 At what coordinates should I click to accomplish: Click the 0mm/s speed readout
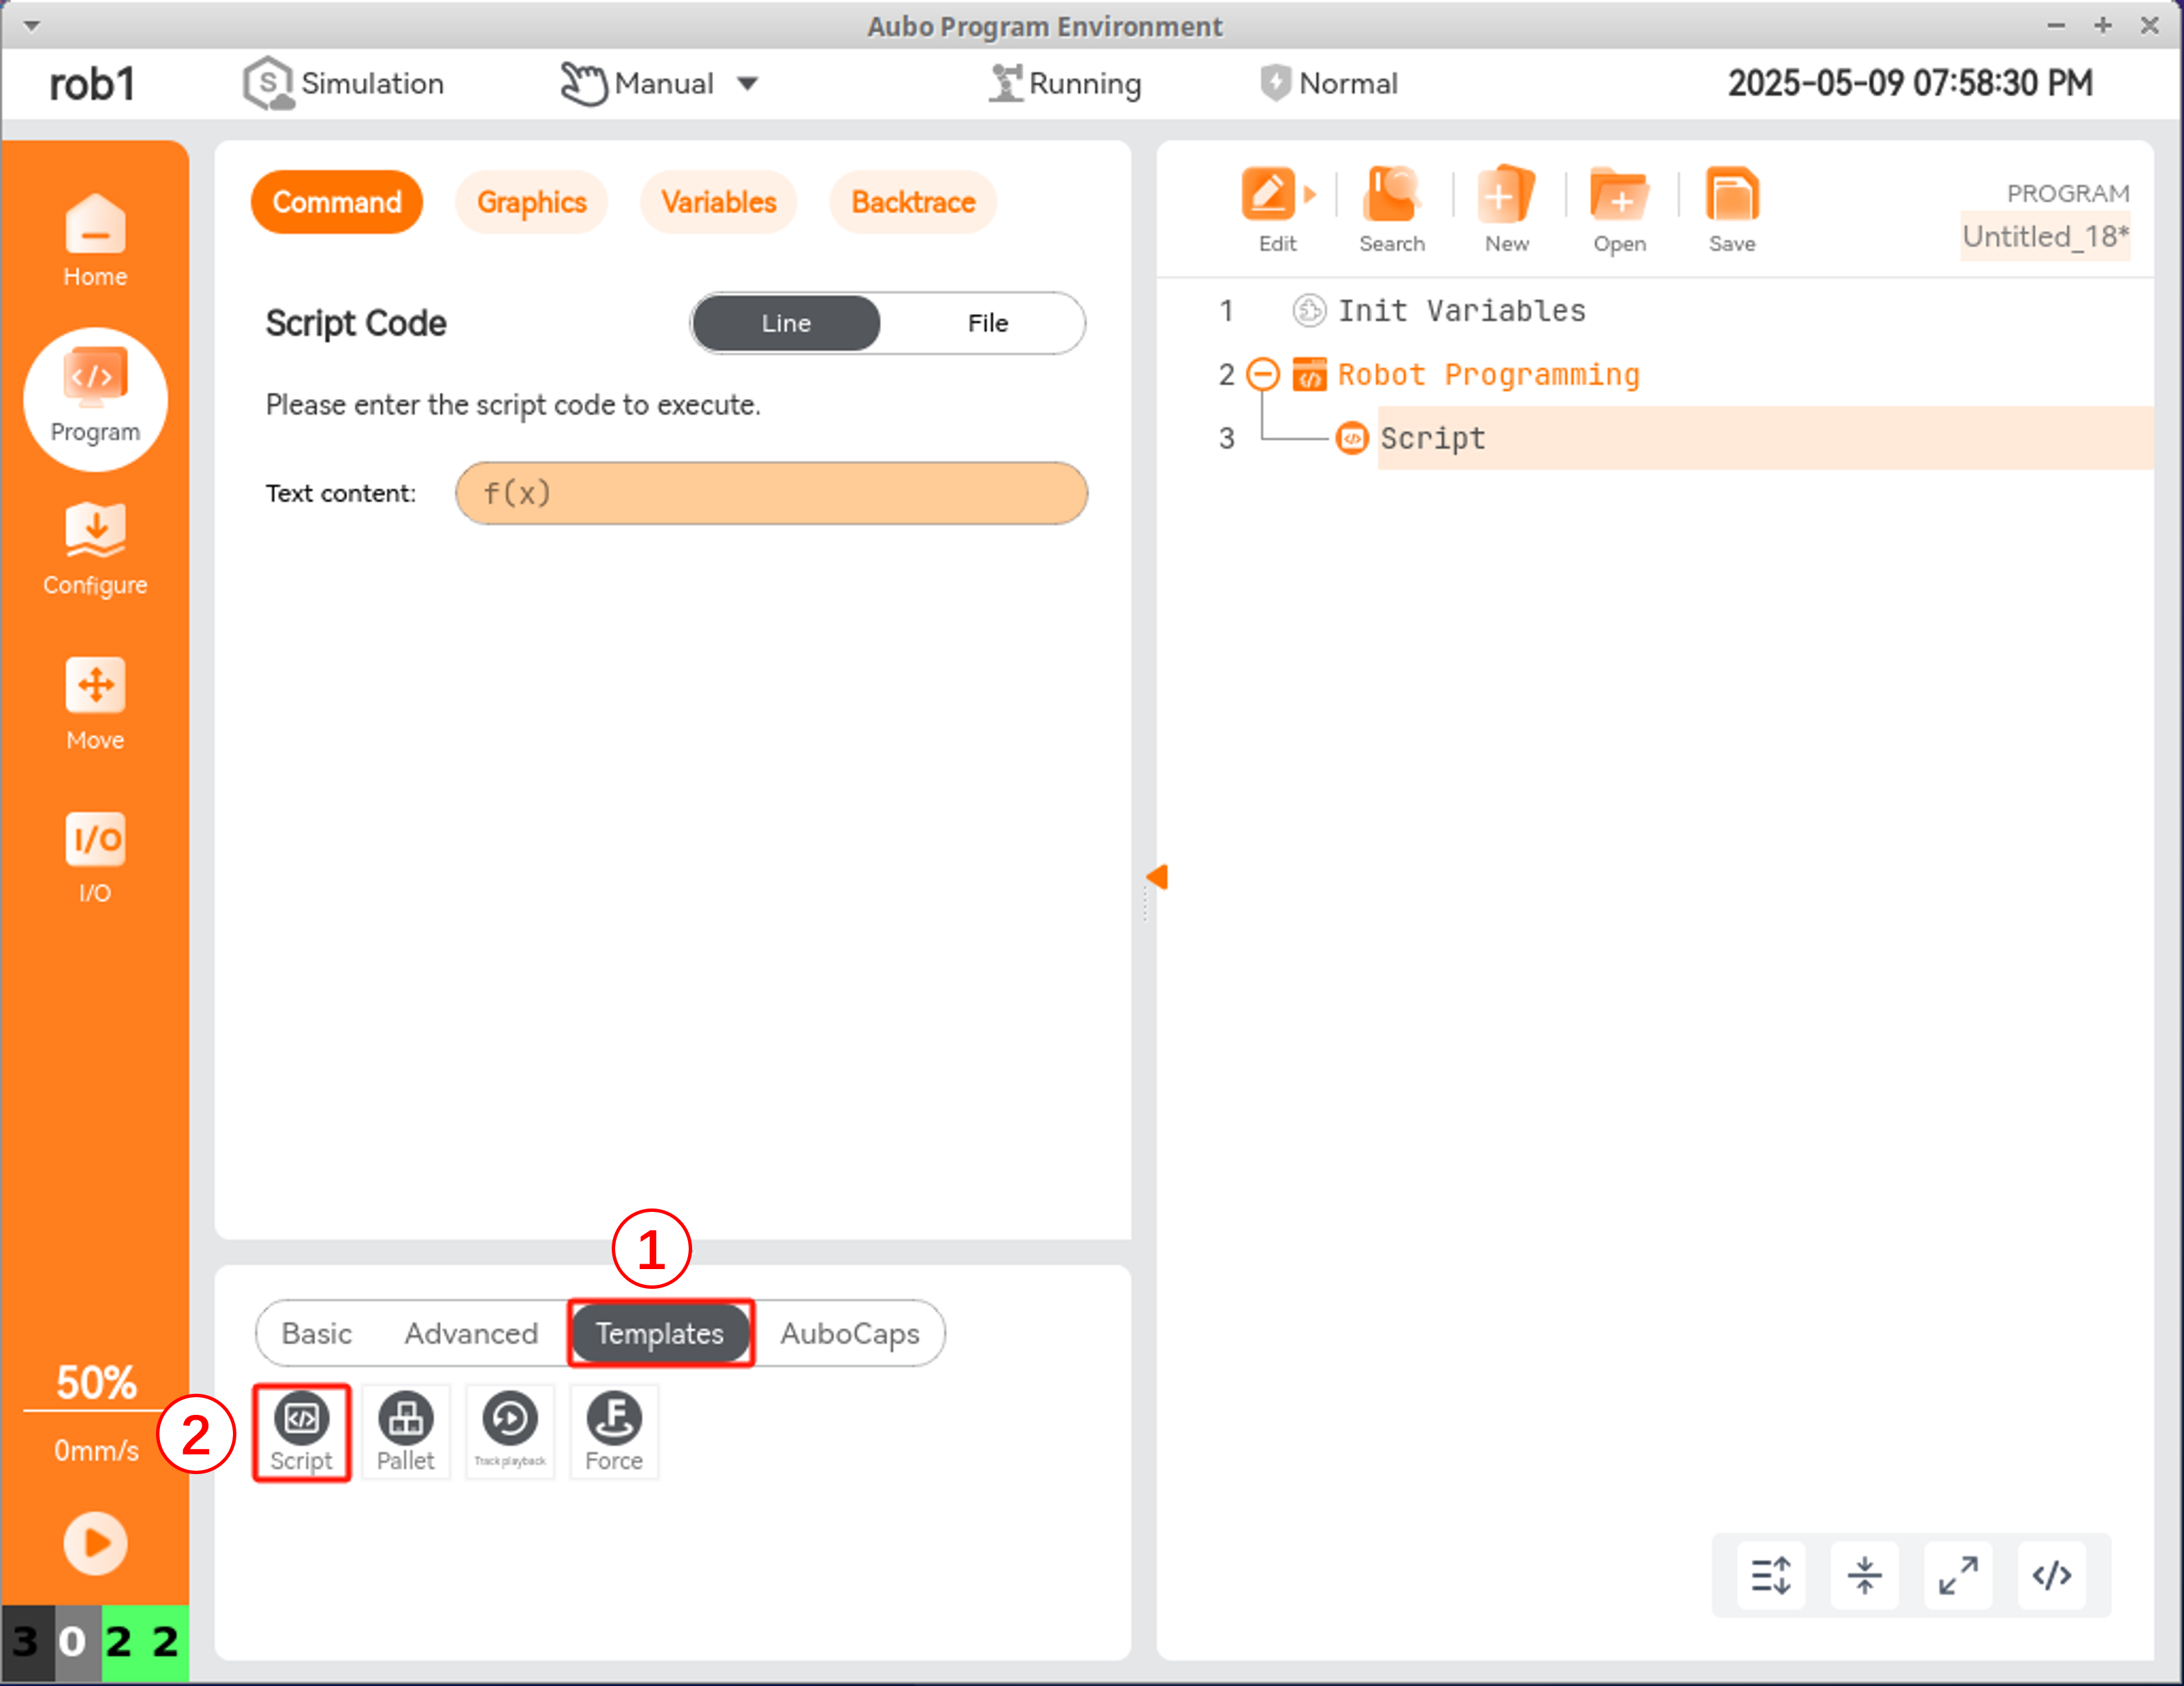click(96, 1450)
